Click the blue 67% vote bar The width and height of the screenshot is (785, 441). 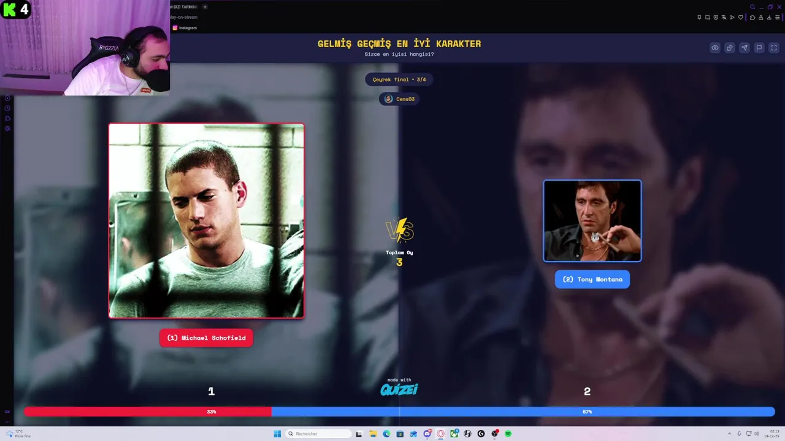click(x=523, y=412)
